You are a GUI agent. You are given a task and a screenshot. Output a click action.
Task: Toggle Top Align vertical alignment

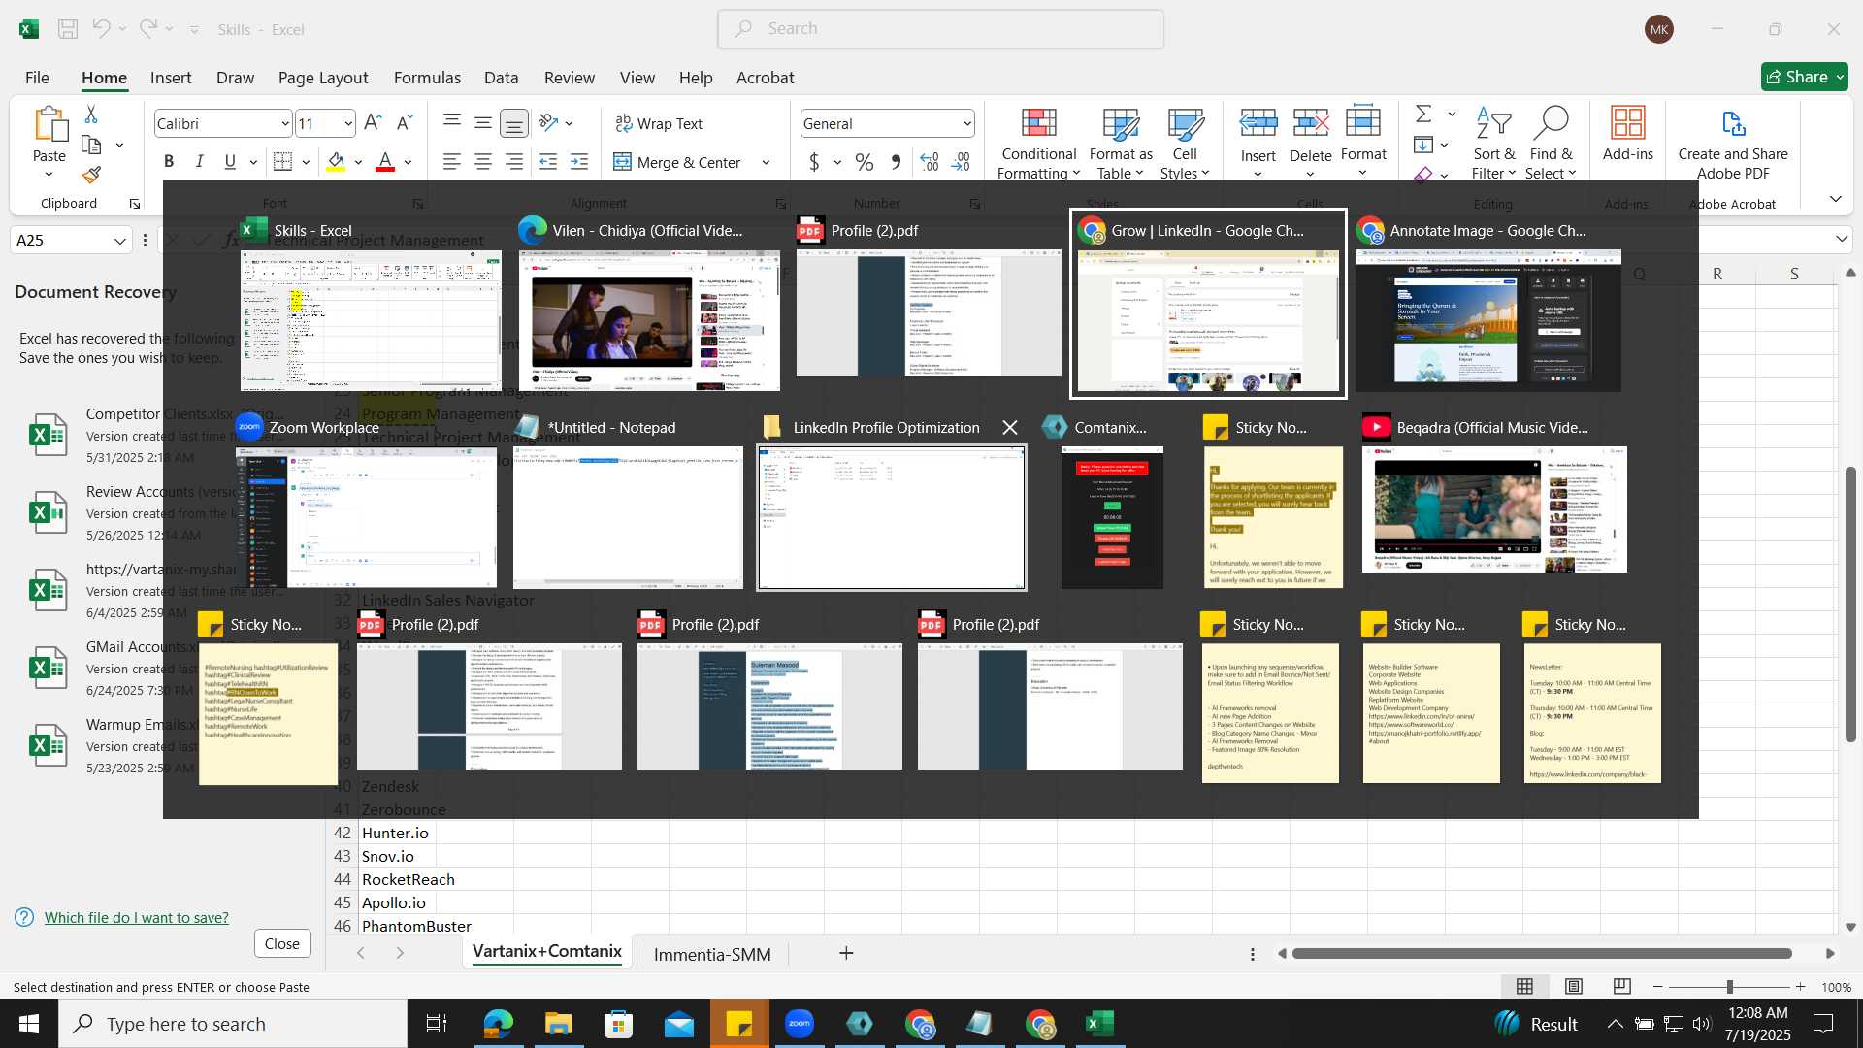451,123
